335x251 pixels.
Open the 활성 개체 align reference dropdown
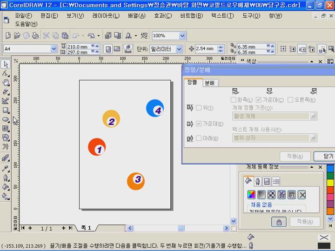(314, 116)
